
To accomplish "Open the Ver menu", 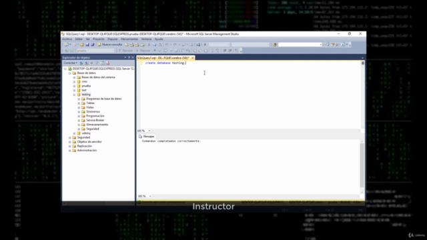I will (x=87, y=39).
